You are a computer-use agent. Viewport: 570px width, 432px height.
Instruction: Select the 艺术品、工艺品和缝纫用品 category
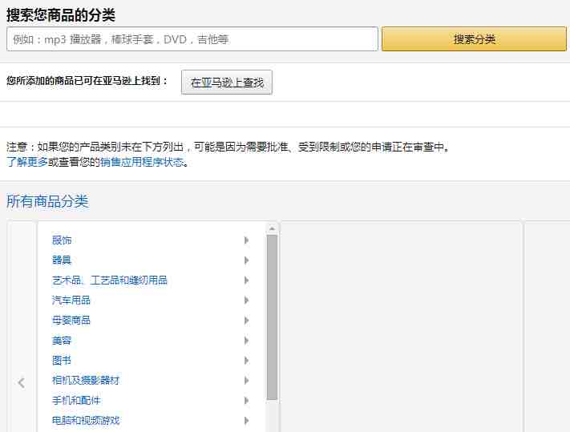pos(109,281)
